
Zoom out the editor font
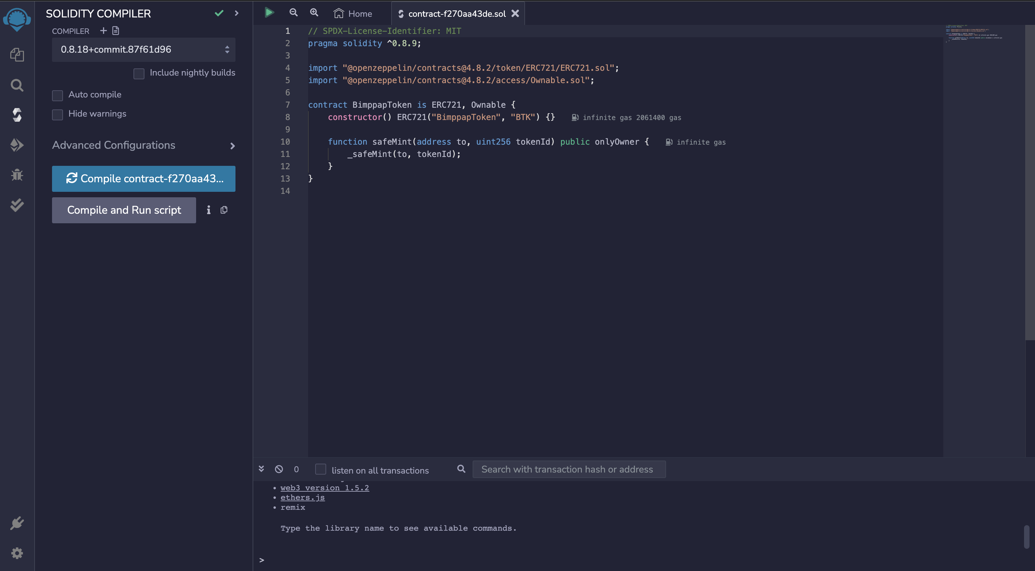(294, 13)
